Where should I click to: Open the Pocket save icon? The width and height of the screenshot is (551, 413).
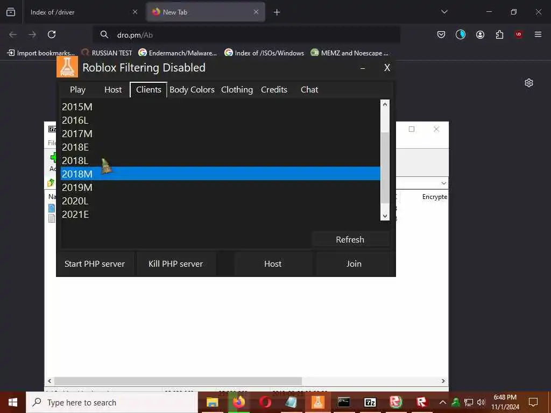pyautogui.click(x=441, y=34)
